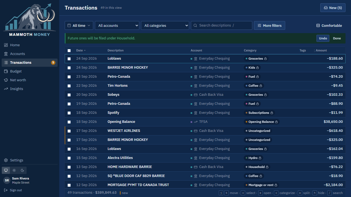Focus the Search descriptions field
The image size is (351, 197).
tap(222, 25)
